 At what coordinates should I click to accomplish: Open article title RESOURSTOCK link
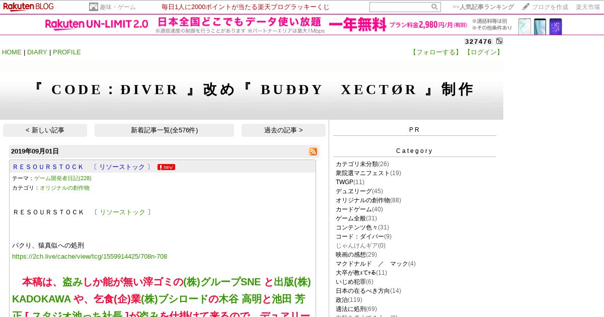[x=83, y=167]
